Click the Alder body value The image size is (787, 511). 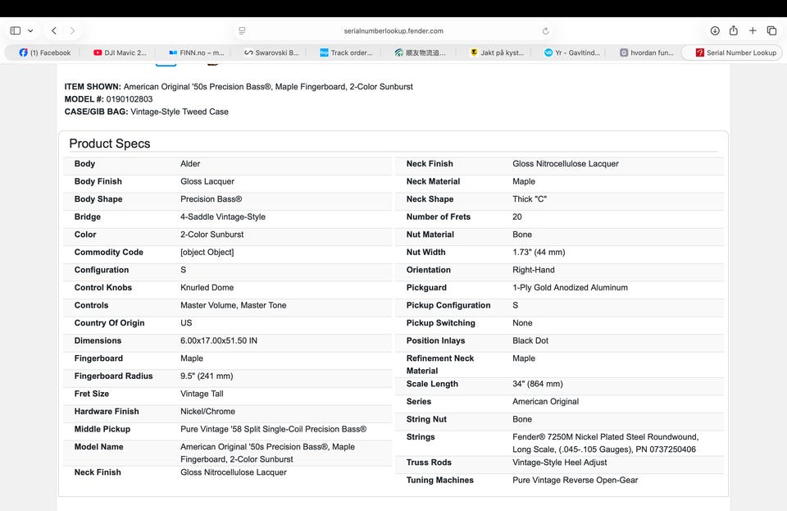190,164
